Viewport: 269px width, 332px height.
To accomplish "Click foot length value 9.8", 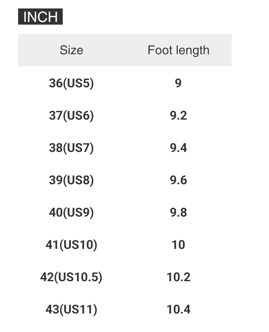I will 178,212.
